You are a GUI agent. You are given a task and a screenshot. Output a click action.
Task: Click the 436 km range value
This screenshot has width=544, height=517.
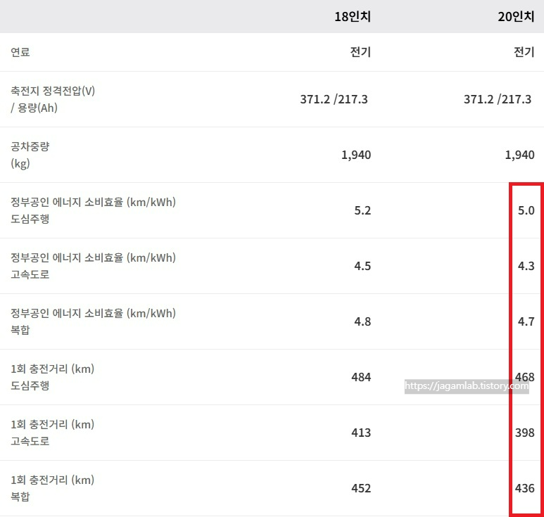point(524,488)
